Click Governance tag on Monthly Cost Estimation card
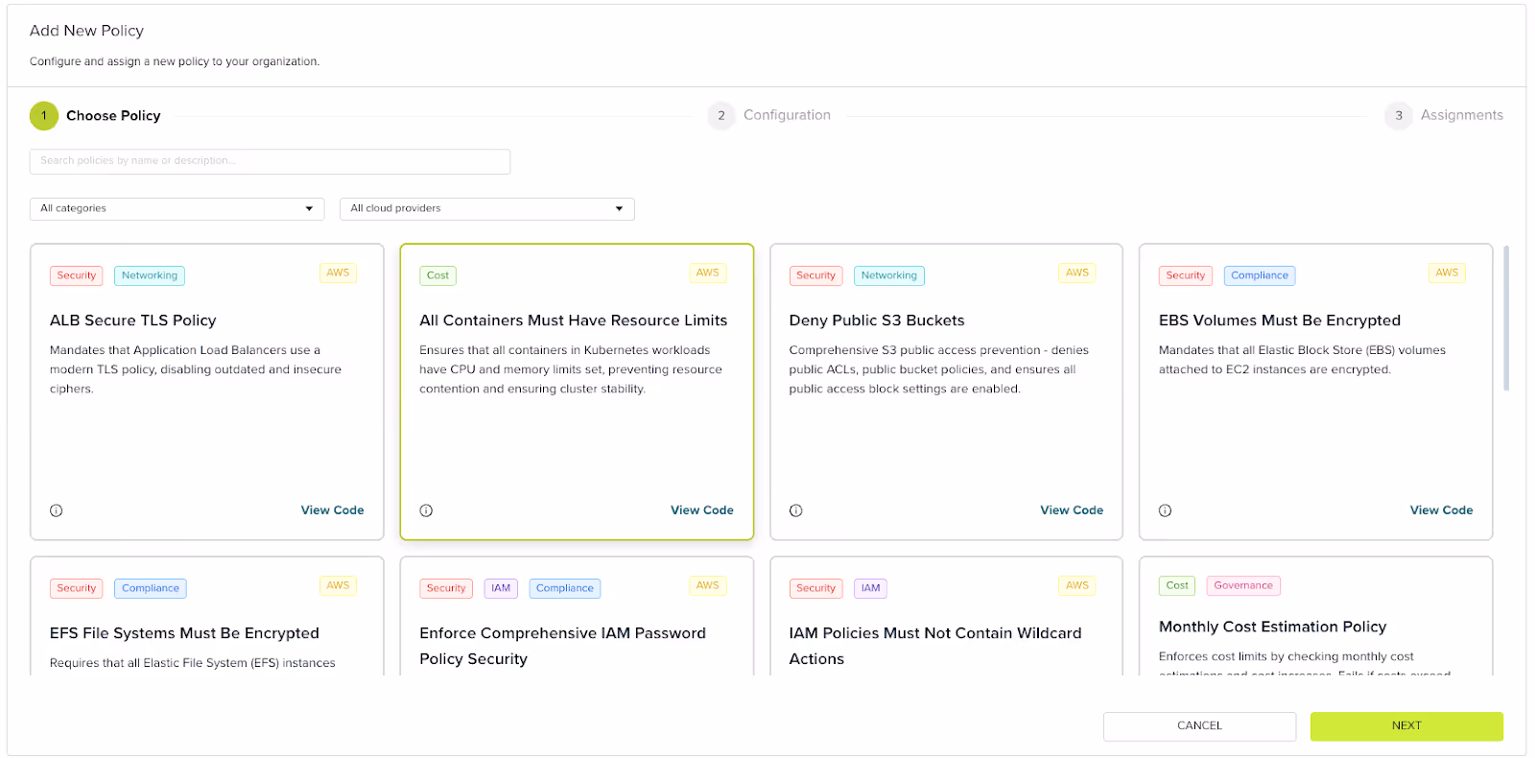The image size is (1535, 758). tap(1243, 585)
